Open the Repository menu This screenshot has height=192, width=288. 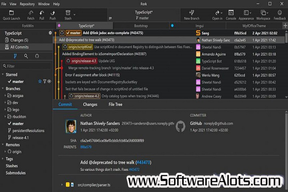point(27,4)
